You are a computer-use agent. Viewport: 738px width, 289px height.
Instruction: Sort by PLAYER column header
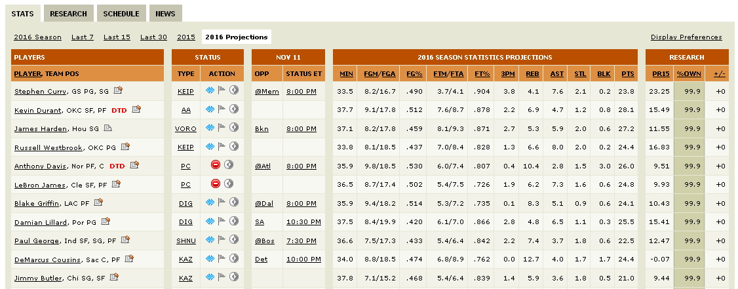point(28,73)
